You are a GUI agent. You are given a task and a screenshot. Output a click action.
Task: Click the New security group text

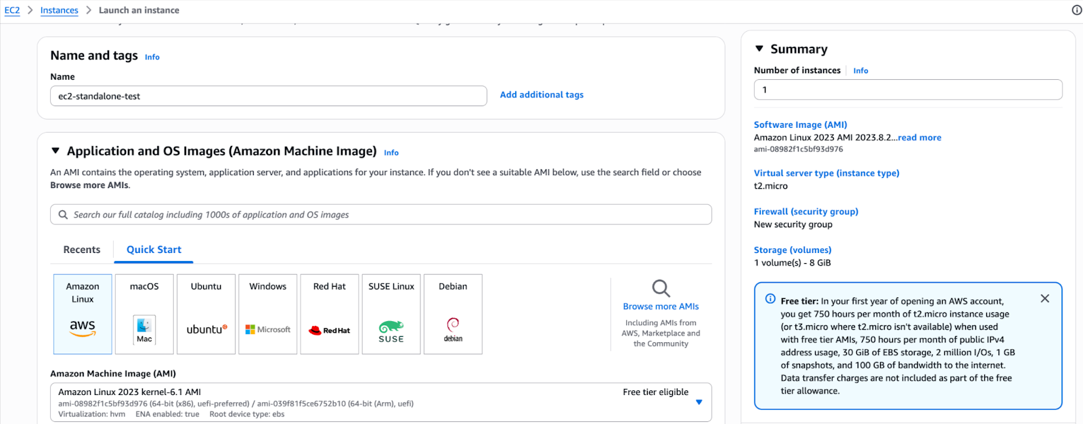coord(793,225)
